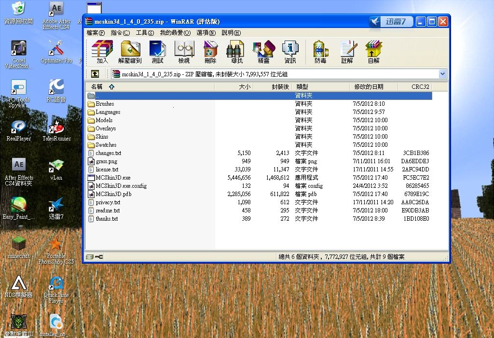Click the Find (尋找) binoculars icon
The width and height of the screenshot is (494, 338).
coord(236,52)
